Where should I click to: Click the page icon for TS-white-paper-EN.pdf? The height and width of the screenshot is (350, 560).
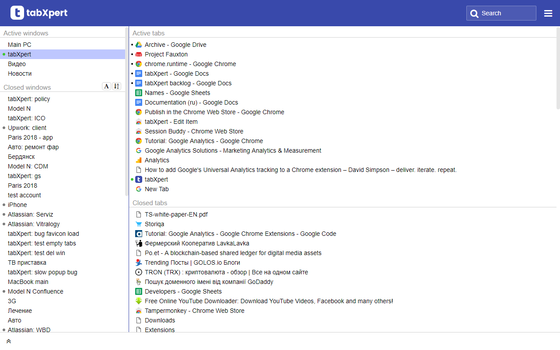(x=139, y=214)
